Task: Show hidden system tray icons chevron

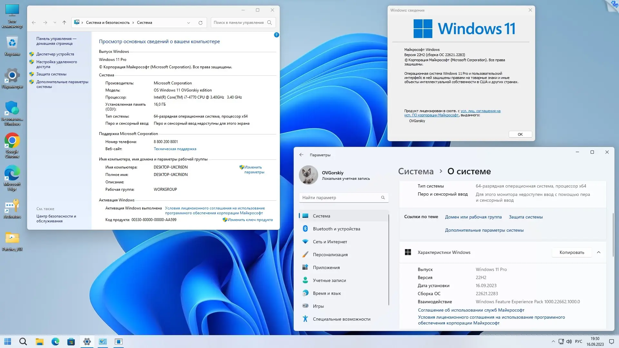Action: [553, 342]
